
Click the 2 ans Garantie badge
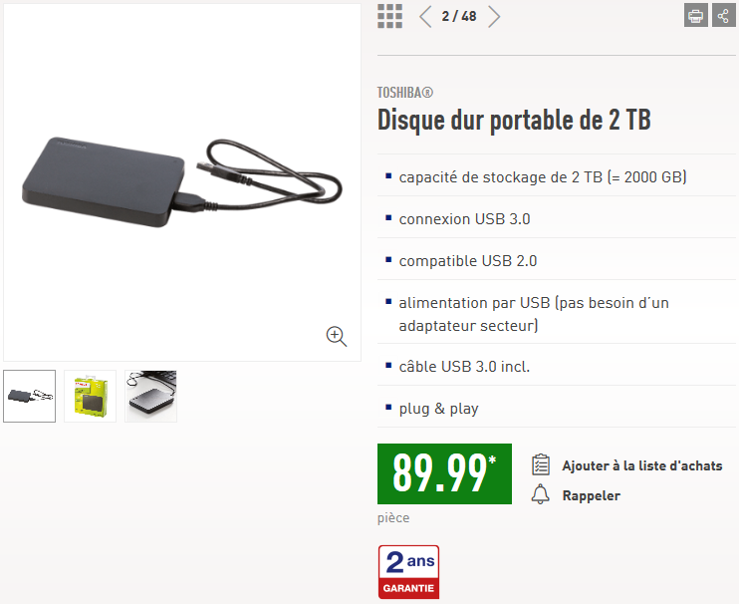click(408, 572)
